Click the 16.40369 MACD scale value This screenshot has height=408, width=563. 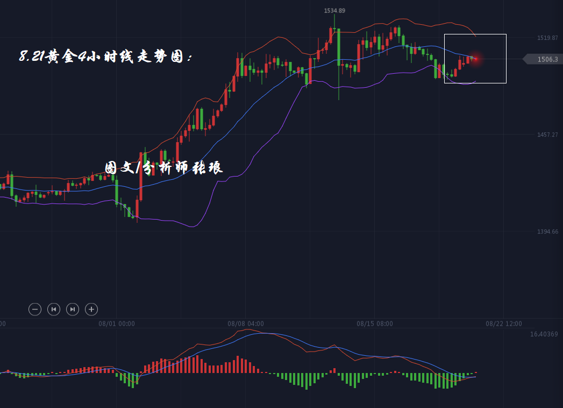click(x=544, y=334)
